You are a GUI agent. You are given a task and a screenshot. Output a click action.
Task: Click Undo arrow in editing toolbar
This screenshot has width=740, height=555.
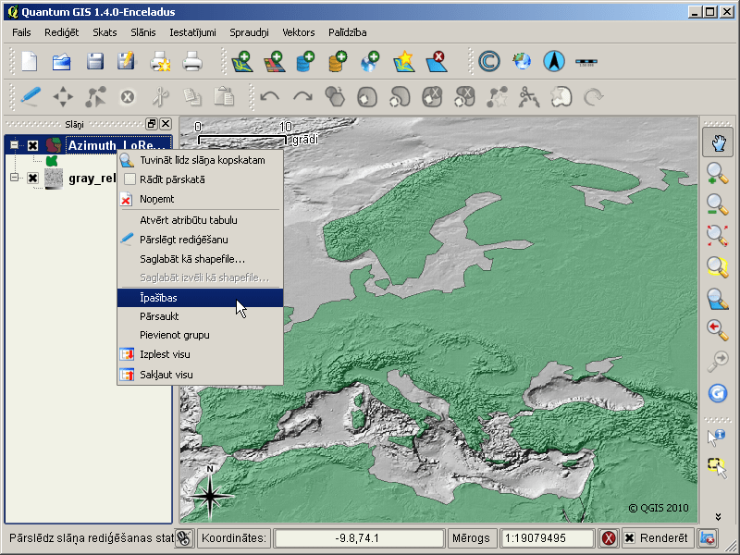(270, 97)
